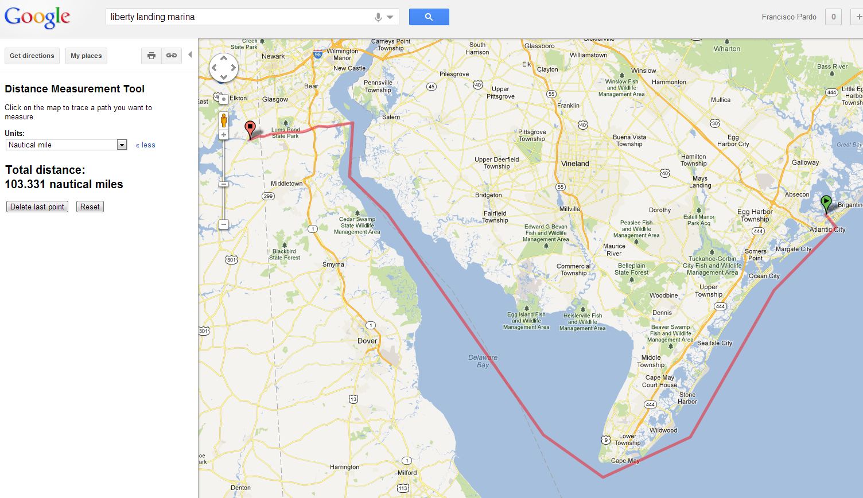Click the Delete last point button
This screenshot has height=498, width=863.
[37, 207]
